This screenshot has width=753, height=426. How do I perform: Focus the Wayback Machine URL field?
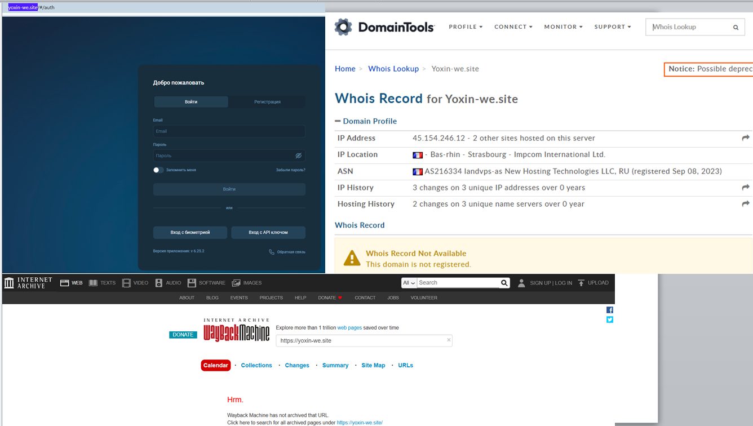[x=364, y=340]
